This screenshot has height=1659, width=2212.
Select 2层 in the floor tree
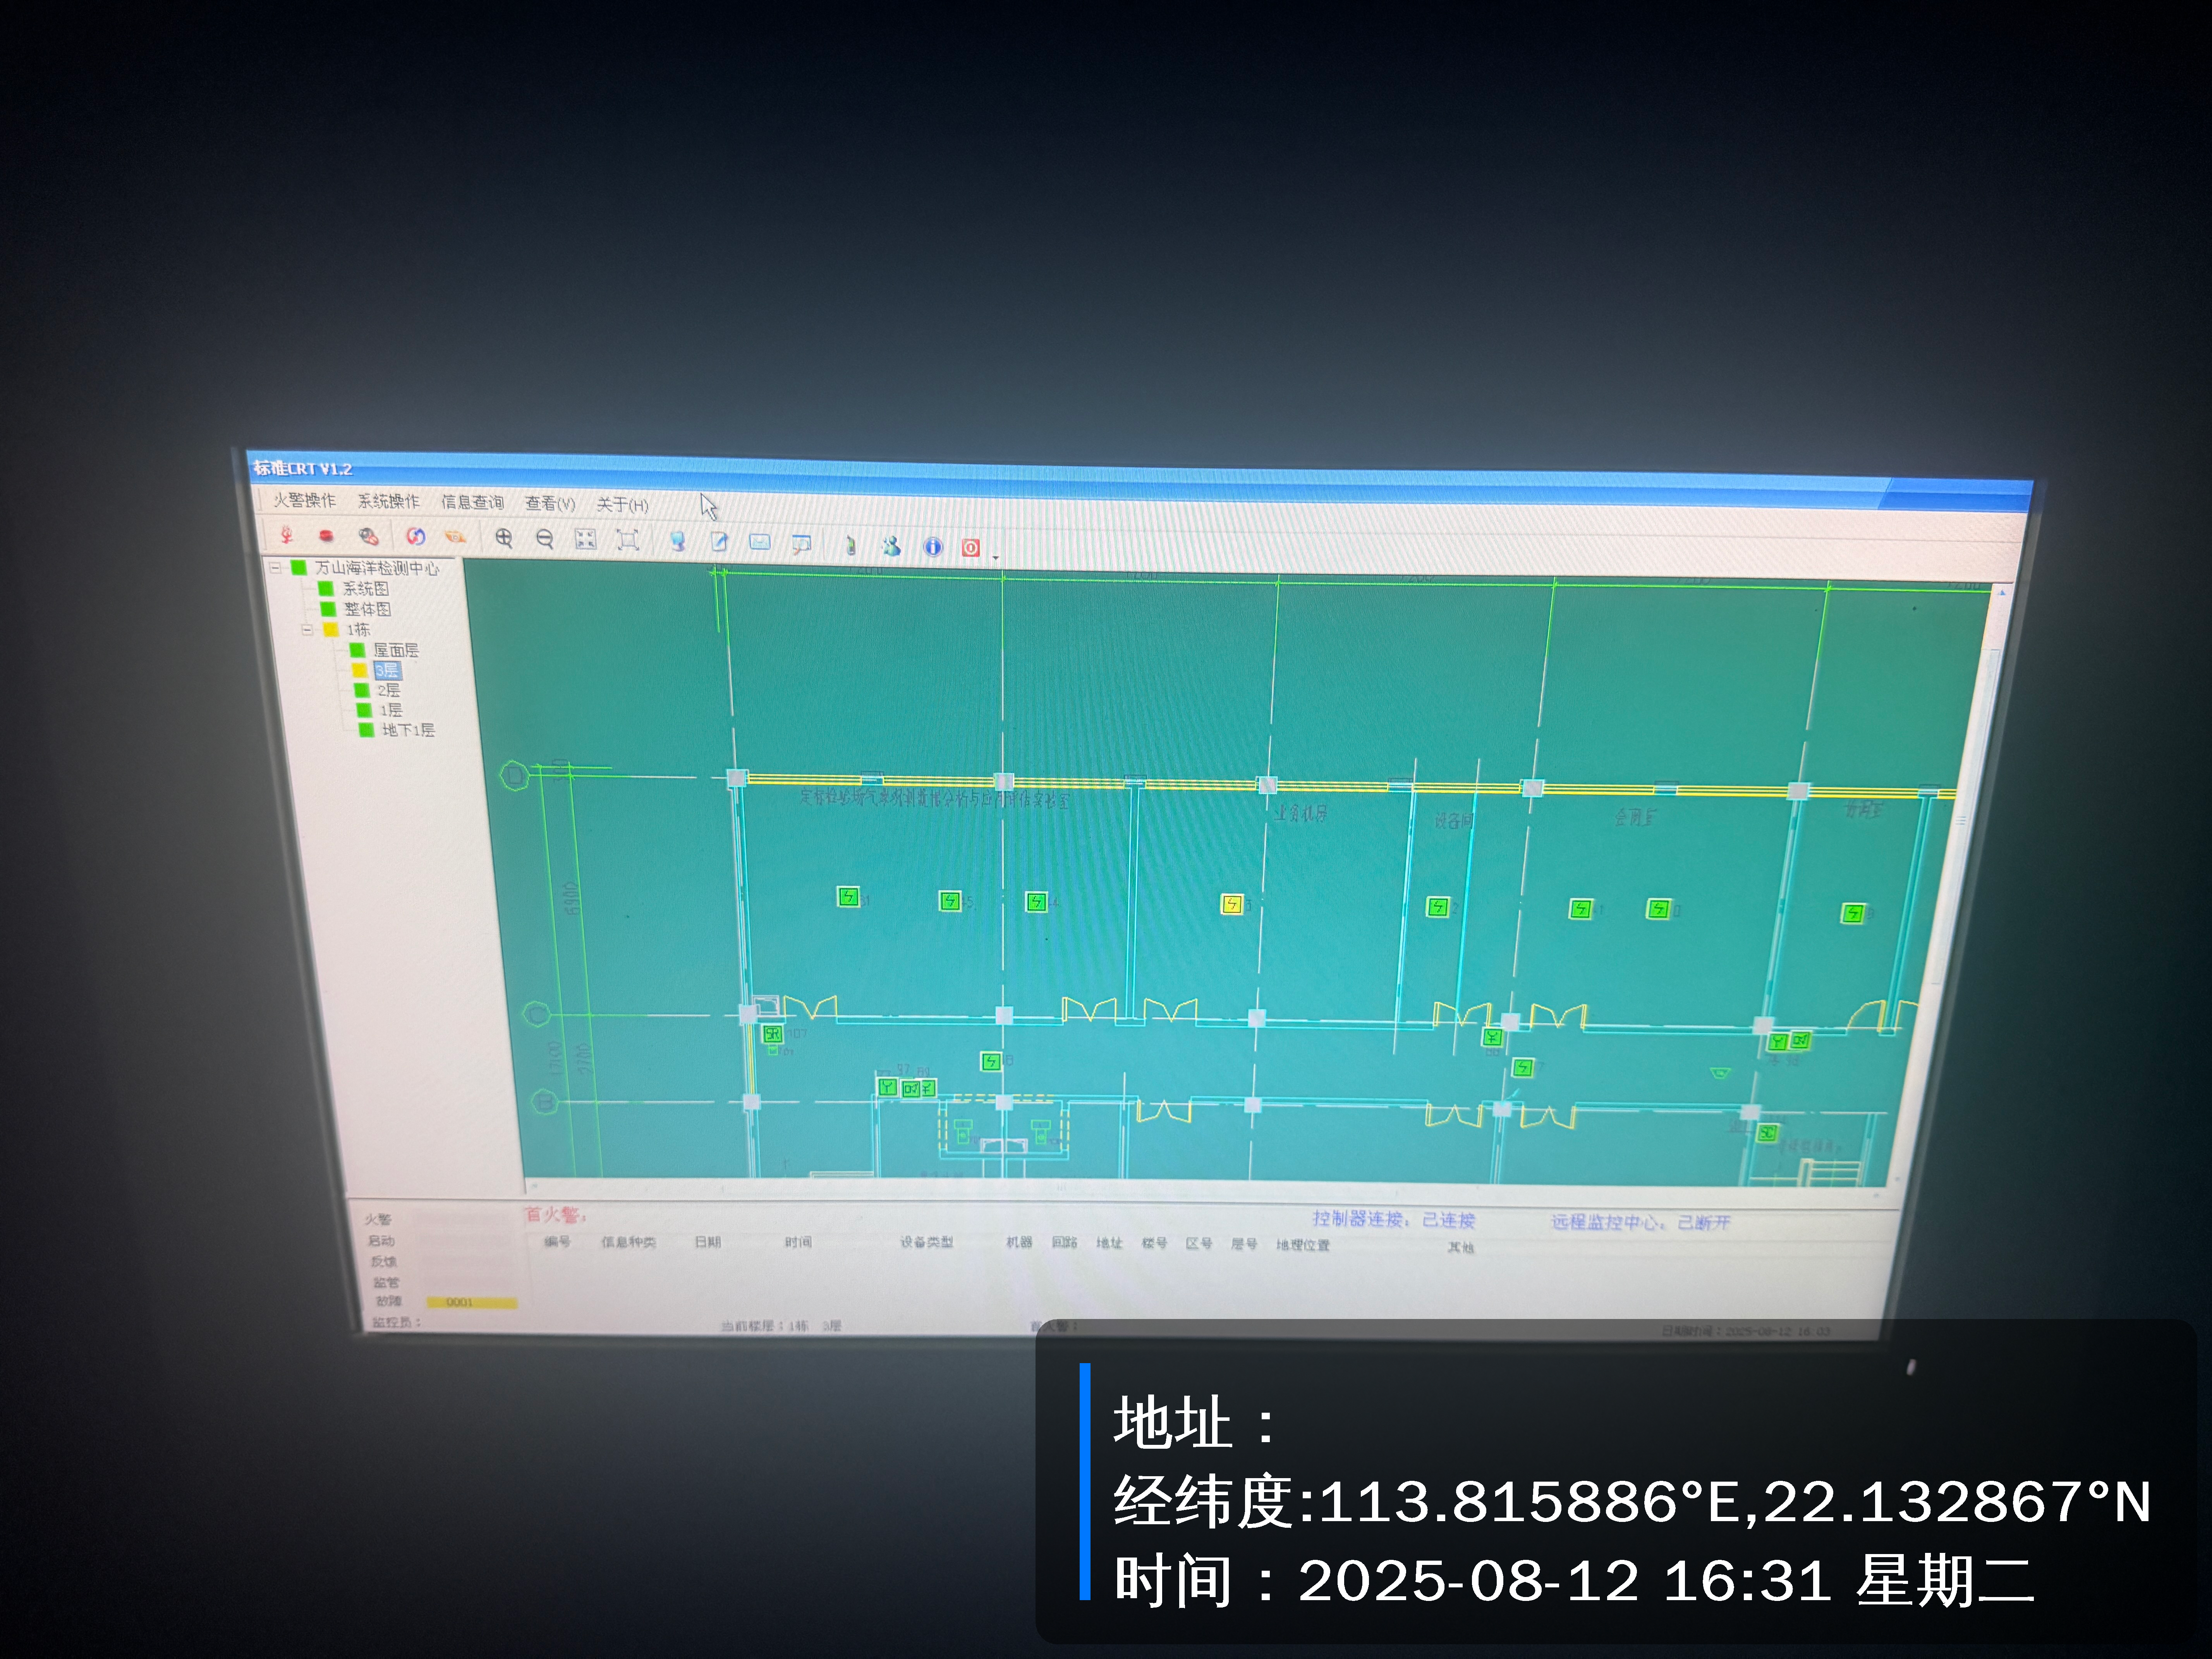389,690
